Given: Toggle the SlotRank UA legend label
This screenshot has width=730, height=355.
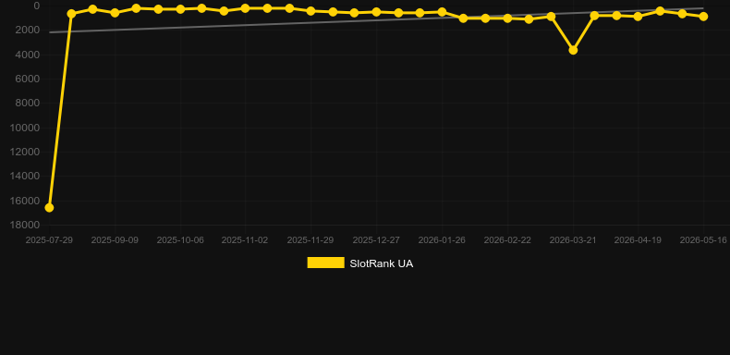Looking at the screenshot, I should (x=382, y=263).
